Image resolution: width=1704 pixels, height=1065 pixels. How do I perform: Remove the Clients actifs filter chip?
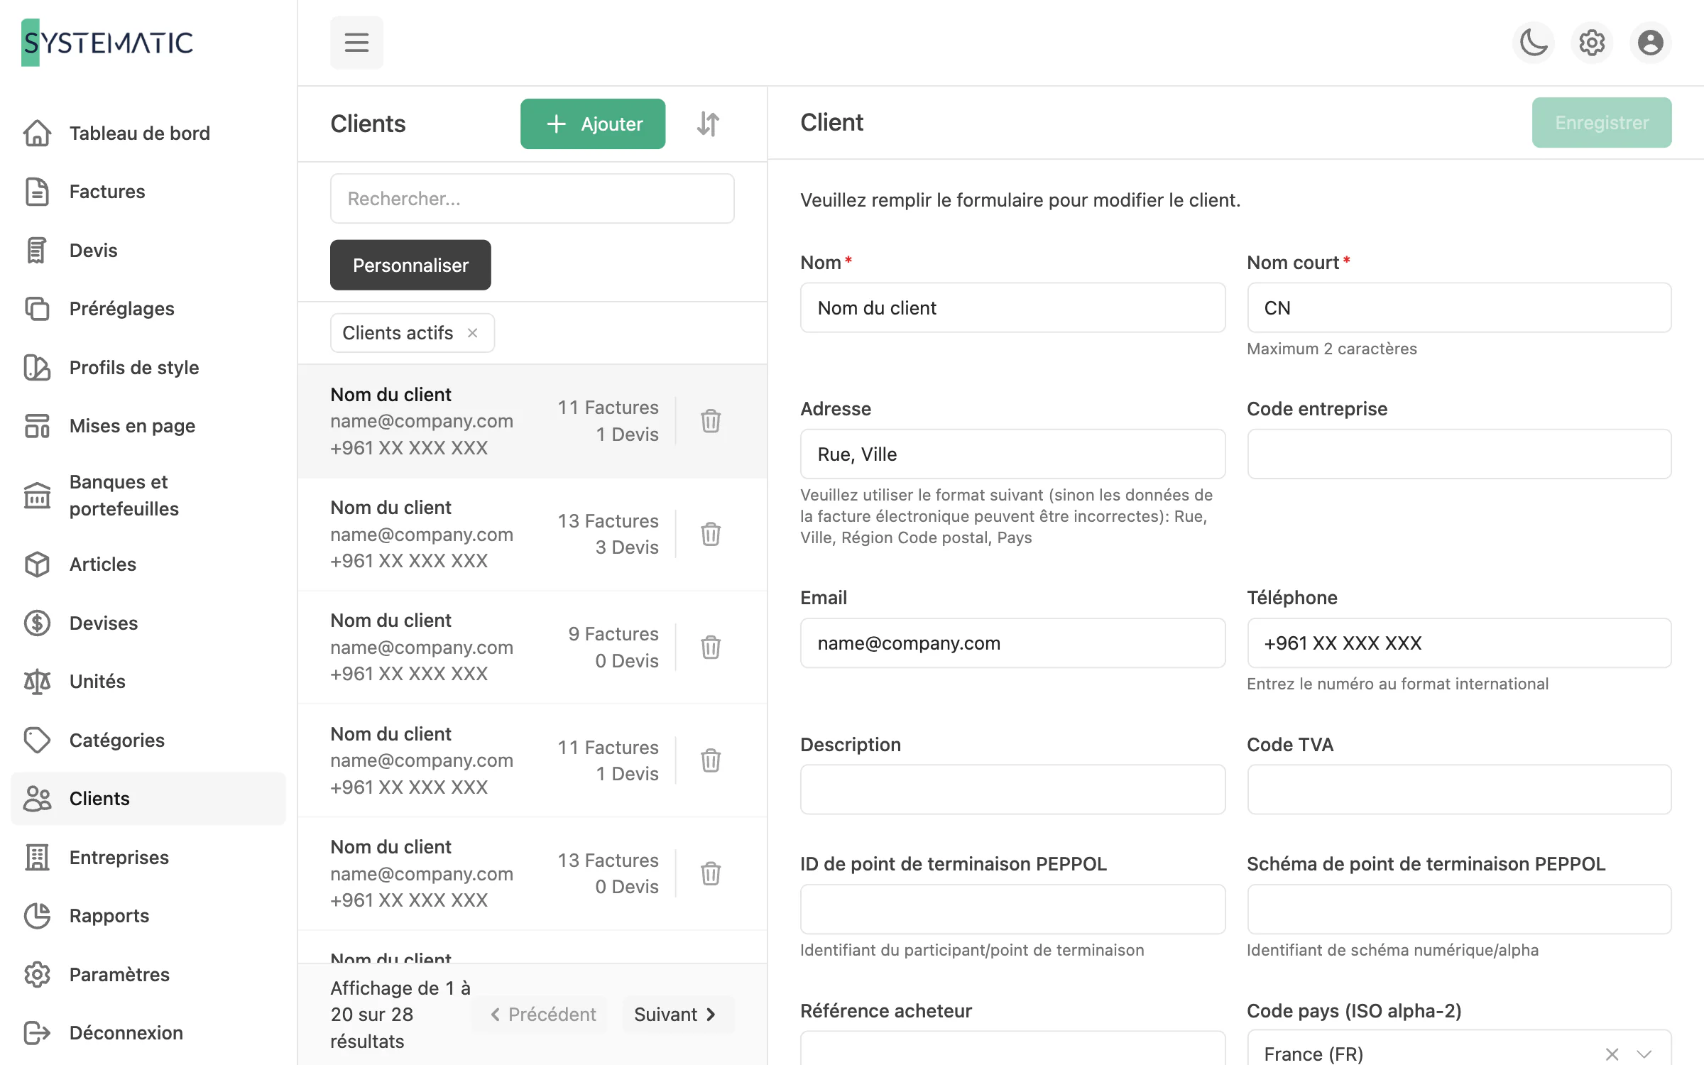tap(473, 333)
